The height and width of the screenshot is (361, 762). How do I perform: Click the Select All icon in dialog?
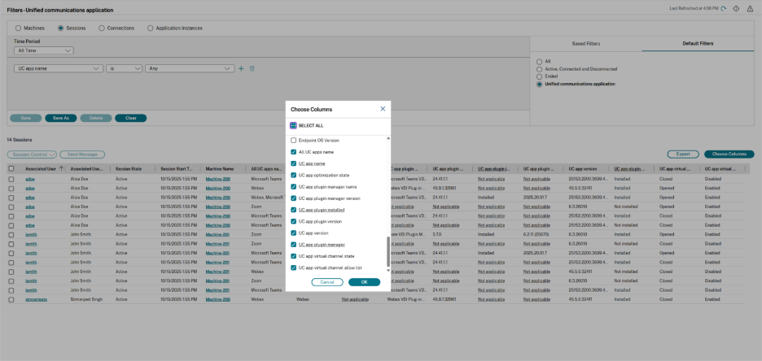click(294, 126)
